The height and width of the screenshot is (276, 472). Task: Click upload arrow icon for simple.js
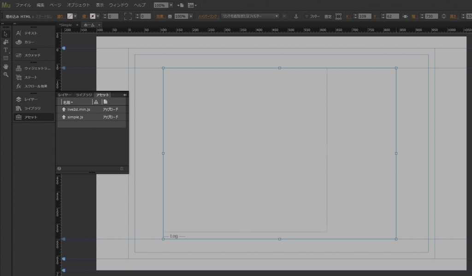click(x=64, y=117)
